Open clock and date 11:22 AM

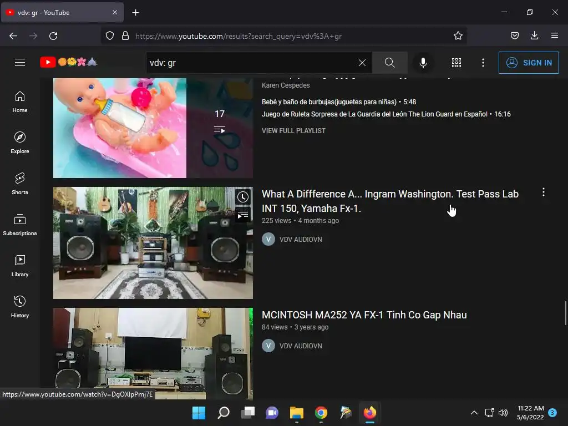(x=530, y=413)
